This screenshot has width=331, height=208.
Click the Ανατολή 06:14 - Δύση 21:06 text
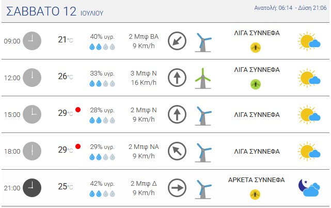(290, 8)
